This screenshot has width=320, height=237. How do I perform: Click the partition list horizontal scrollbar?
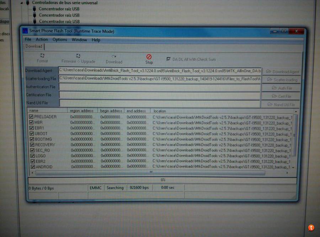pos(151,172)
